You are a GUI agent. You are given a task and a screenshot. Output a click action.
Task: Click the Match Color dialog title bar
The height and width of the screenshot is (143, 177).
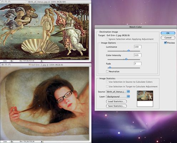(x=136, y=27)
